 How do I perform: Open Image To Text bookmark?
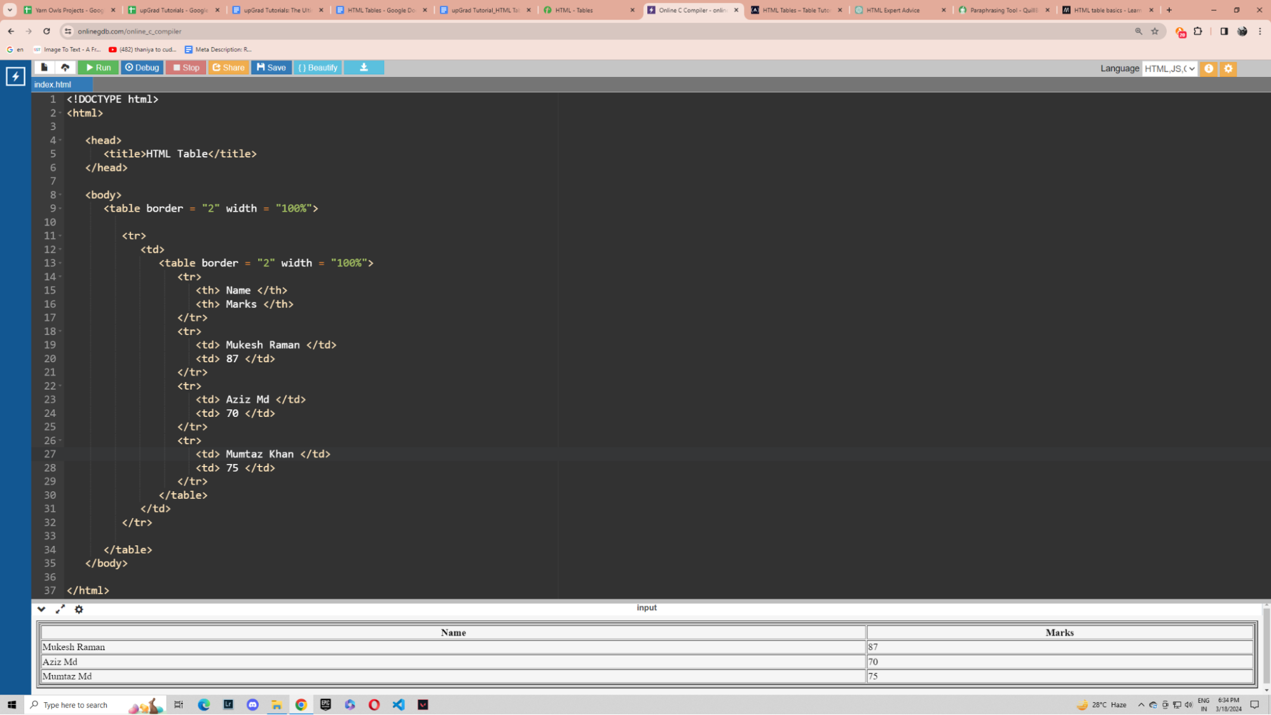[x=67, y=50]
